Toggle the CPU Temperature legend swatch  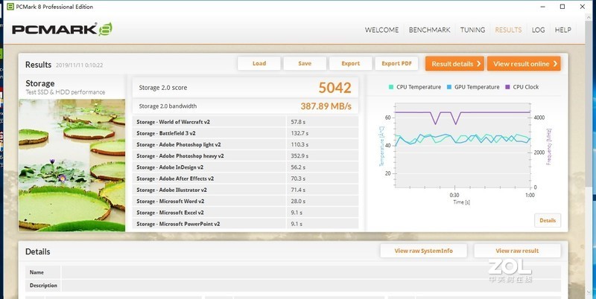(391, 87)
